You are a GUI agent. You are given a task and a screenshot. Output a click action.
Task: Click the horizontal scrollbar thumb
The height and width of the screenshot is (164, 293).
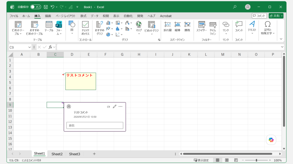[227, 154]
